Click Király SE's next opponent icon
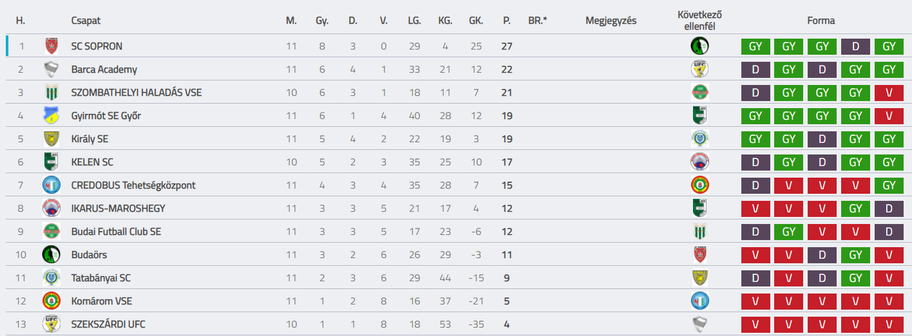This screenshot has height=336, width=912. pos(699,139)
